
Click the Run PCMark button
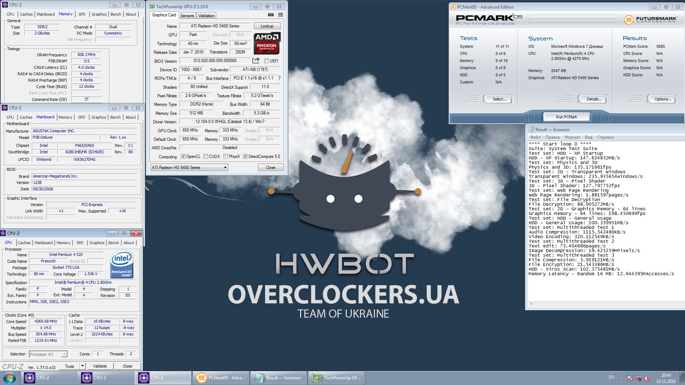tap(567, 117)
